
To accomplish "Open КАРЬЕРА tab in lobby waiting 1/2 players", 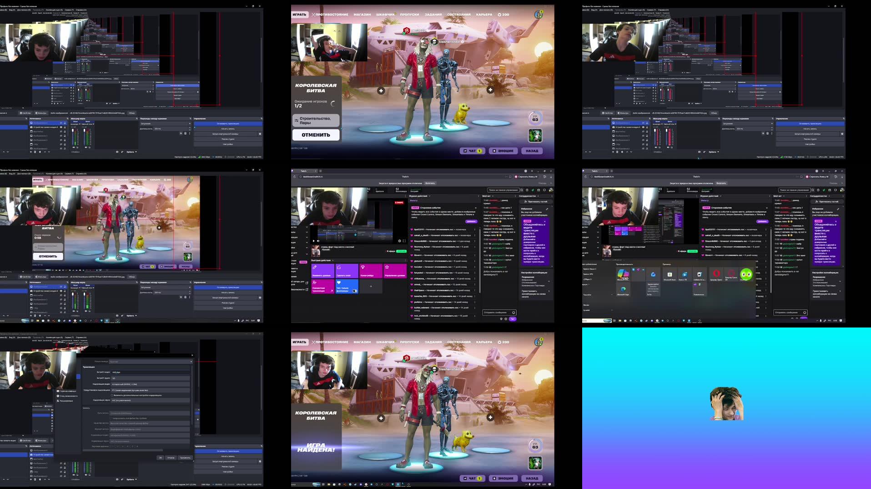I will click(x=484, y=15).
